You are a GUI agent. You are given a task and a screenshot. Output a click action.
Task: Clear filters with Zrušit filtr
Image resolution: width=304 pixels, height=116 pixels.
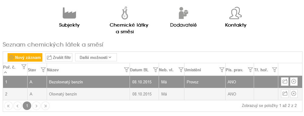[x=59, y=57]
